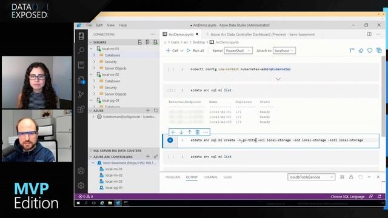The width and height of the screenshot is (388, 218).
Task: Expand Server Objects under local-mi-02
Action: click(x=95, y=94)
